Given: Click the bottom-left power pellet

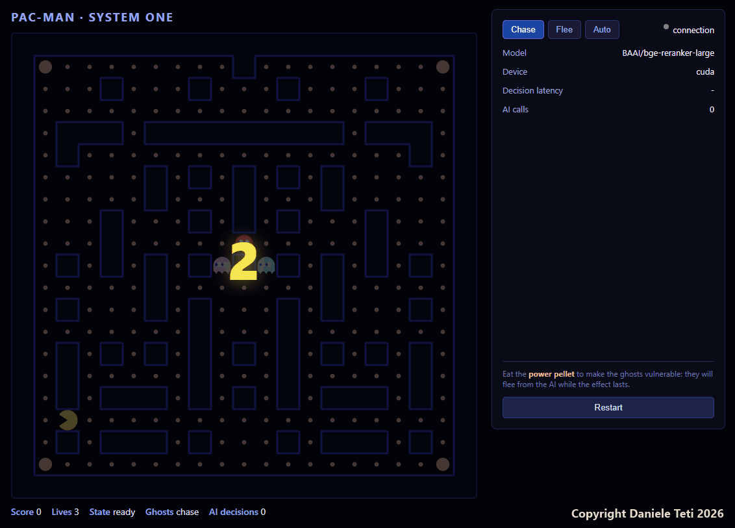Looking at the screenshot, I should coord(45,464).
